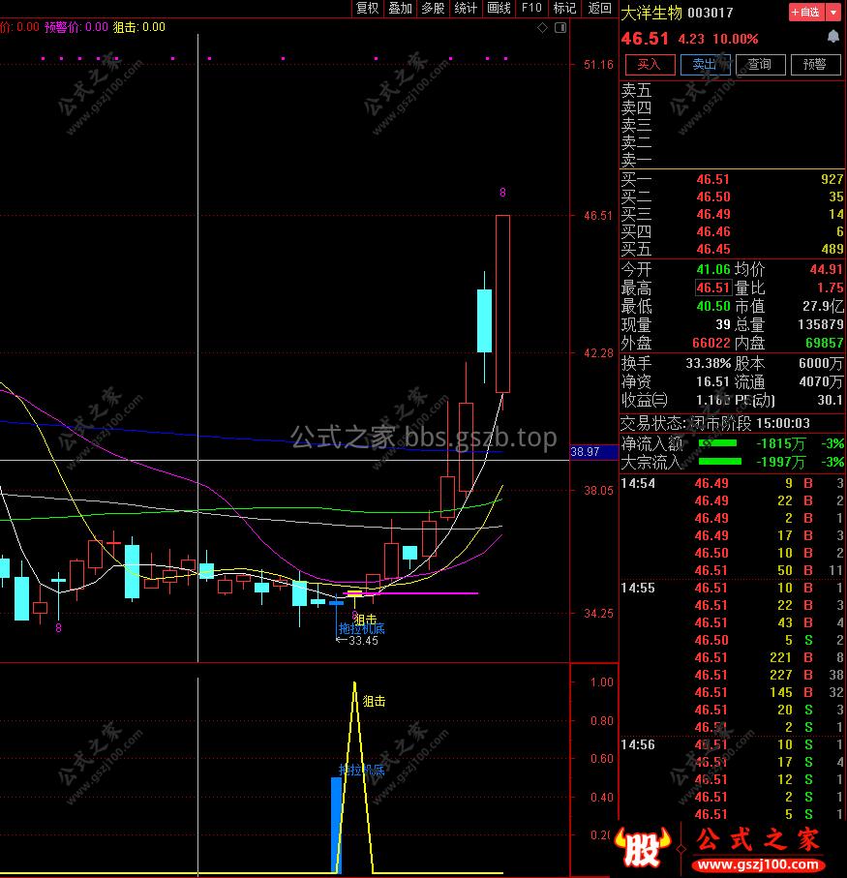Screen dimensions: 847x878
Task: Open the 叠加 overlay menu
Action: point(400,8)
